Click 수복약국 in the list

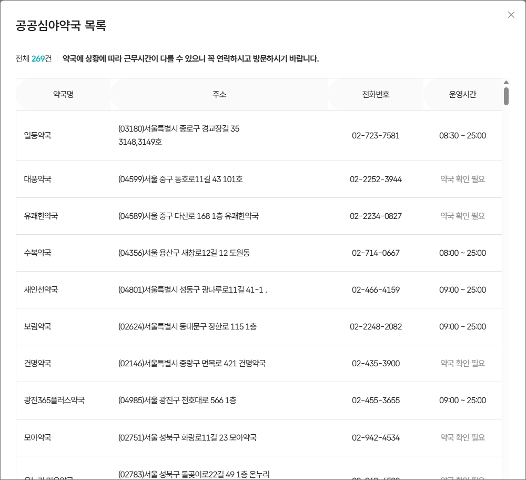pos(38,253)
